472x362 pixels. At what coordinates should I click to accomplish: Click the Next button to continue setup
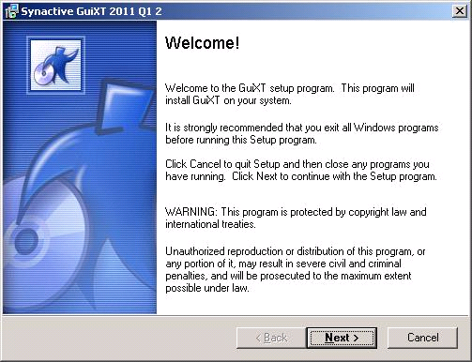coord(342,338)
